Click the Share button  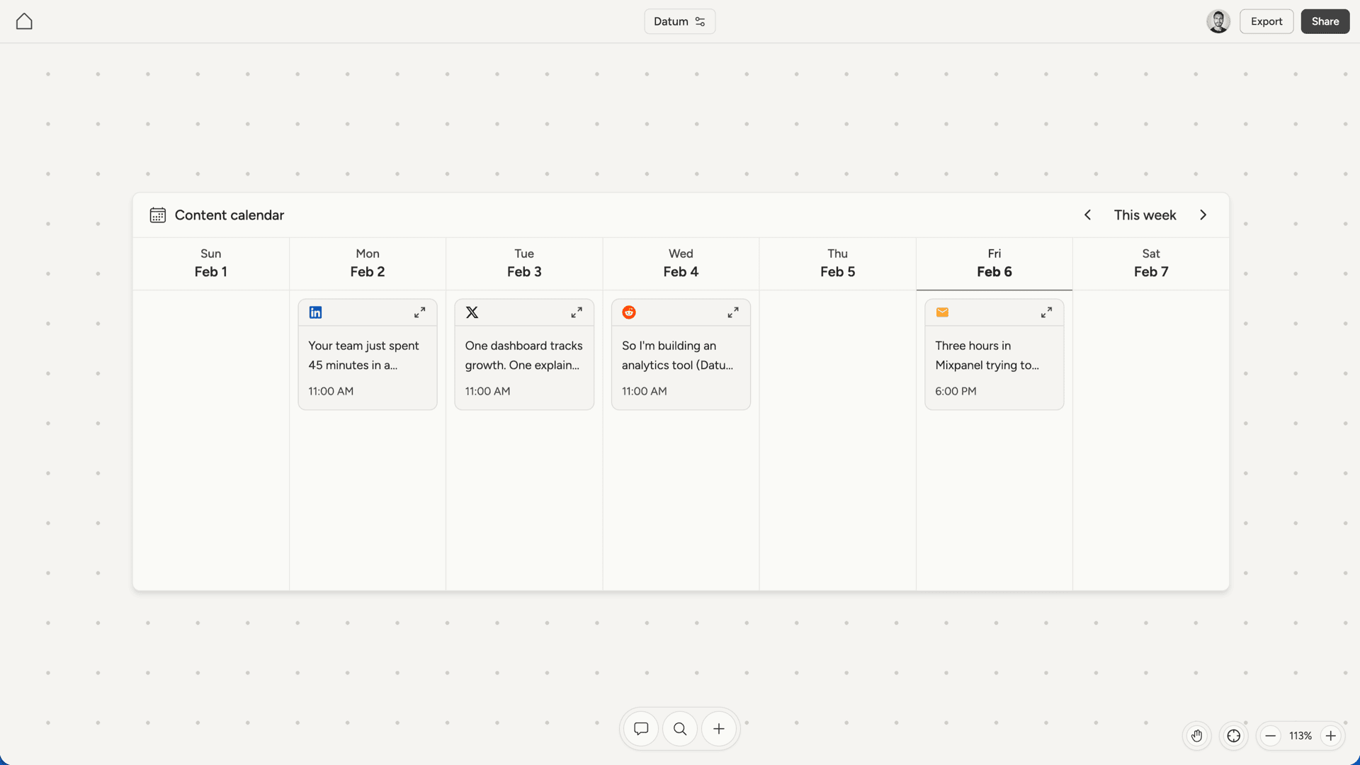(1324, 21)
